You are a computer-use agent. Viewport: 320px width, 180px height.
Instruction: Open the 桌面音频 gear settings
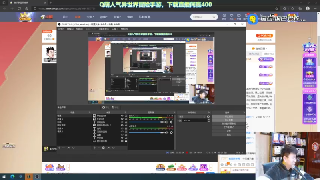172,132
